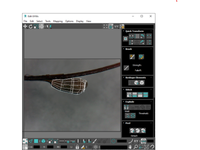Select the Paint Move brush
The width and height of the screenshot is (200, 150).
(132, 57)
